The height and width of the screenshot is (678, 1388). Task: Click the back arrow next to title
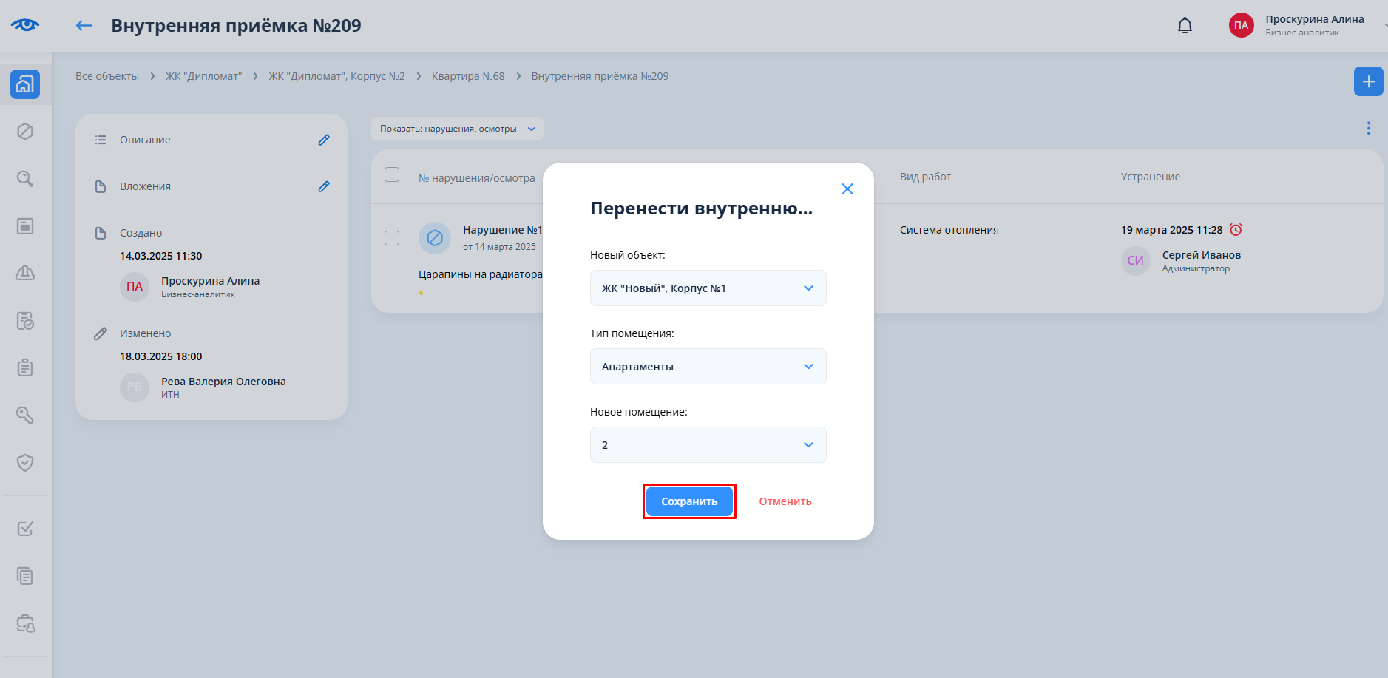coord(84,26)
